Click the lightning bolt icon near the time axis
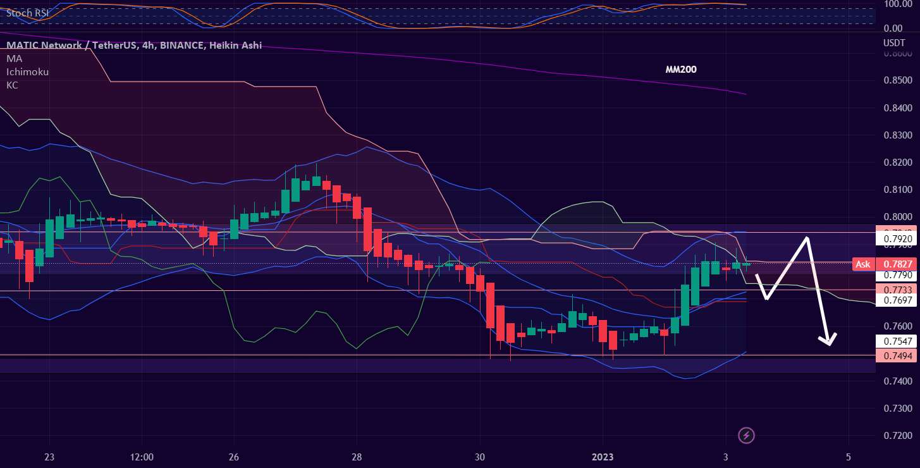The image size is (920, 468). click(747, 435)
